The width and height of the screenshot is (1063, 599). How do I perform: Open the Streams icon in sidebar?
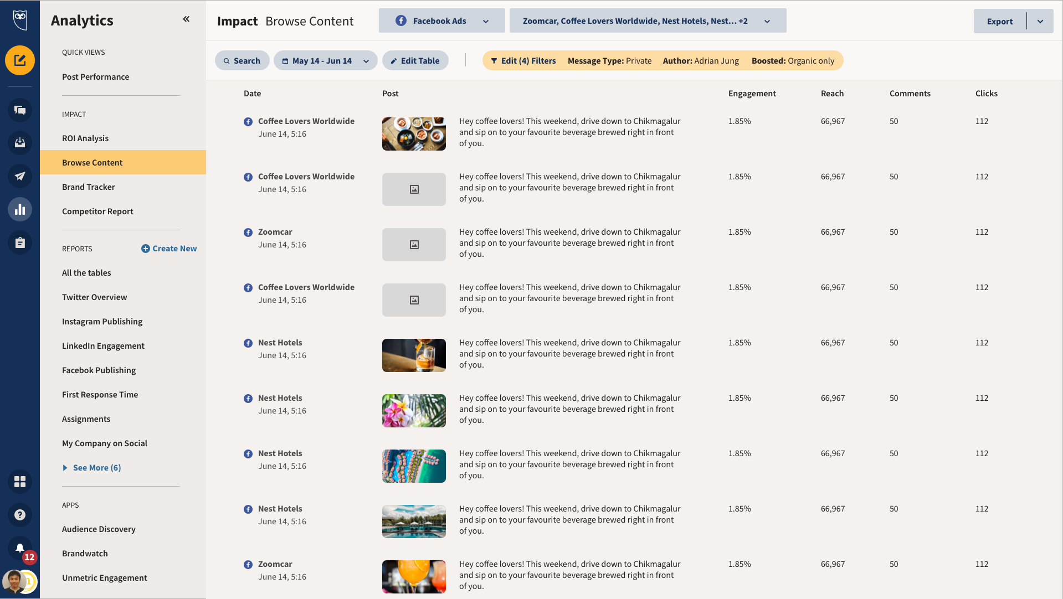(20, 110)
